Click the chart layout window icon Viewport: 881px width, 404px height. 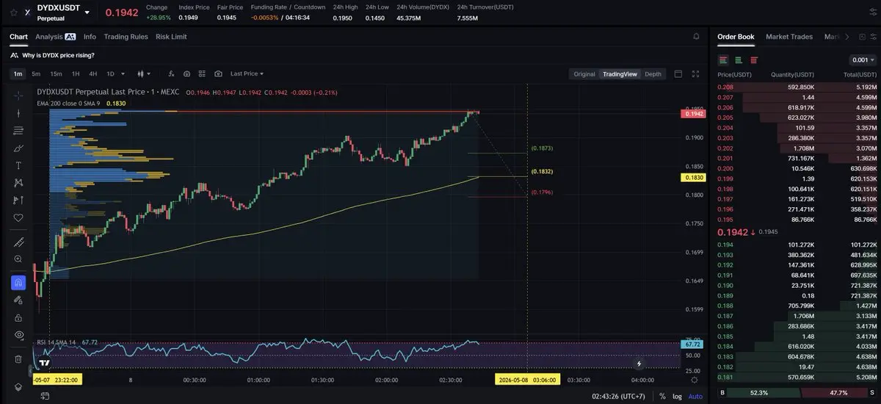[x=678, y=73]
